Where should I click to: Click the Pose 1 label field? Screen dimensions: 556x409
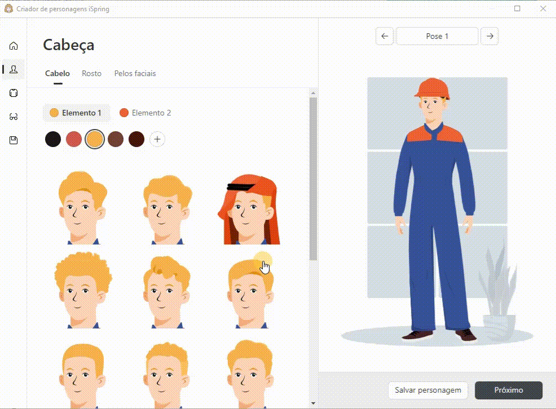coord(437,36)
